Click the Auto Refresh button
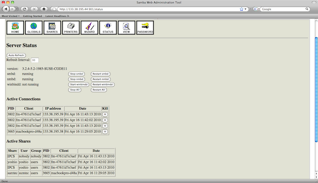 16,55
